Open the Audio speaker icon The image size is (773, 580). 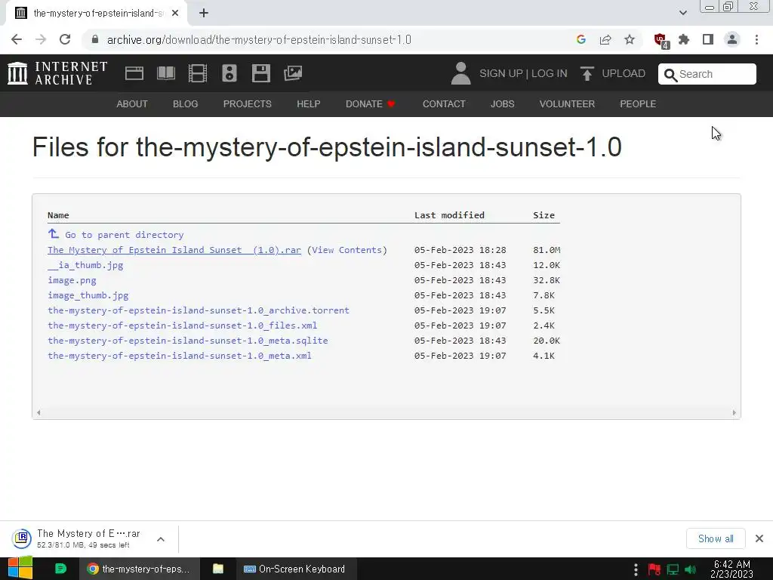(x=229, y=73)
